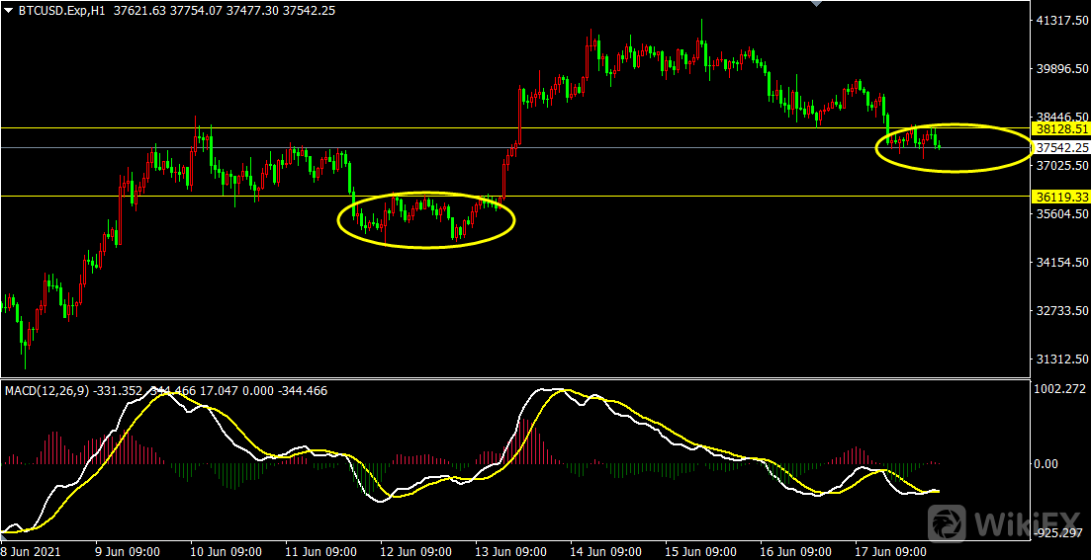Click the 11 Jun 09:00 time label
This screenshot has height=560, width=1091.
(321, 552)
